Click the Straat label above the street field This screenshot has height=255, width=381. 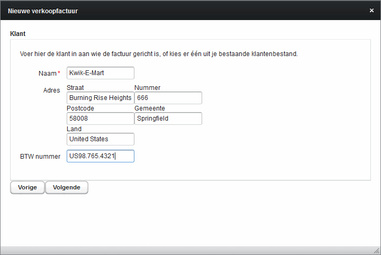[75, 88]
